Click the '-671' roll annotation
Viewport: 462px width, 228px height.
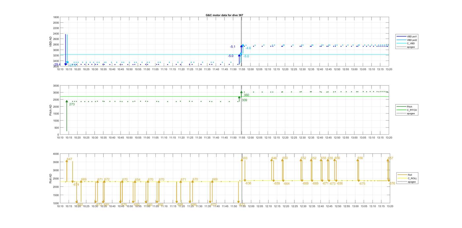pos(325,183)
